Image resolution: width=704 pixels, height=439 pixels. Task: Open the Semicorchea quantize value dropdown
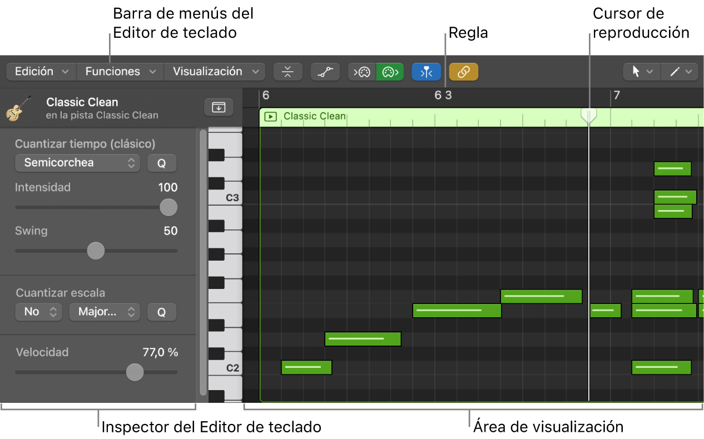click(77, 163)
